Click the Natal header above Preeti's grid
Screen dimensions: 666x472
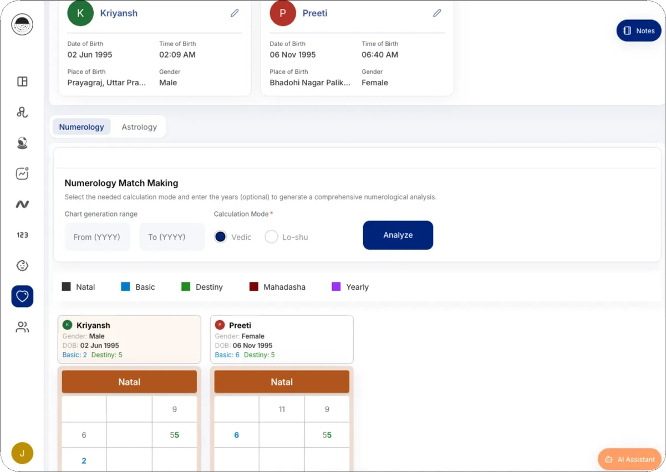click(282, 382)
